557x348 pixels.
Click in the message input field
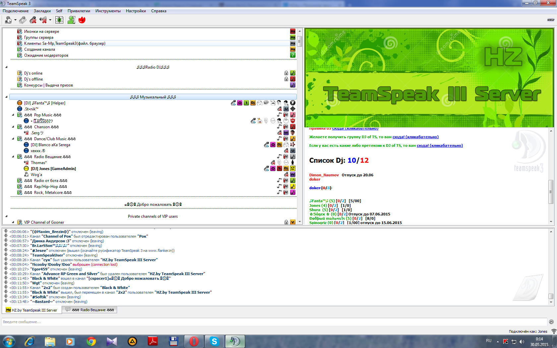pyautogui.click(x=274, y=322)
